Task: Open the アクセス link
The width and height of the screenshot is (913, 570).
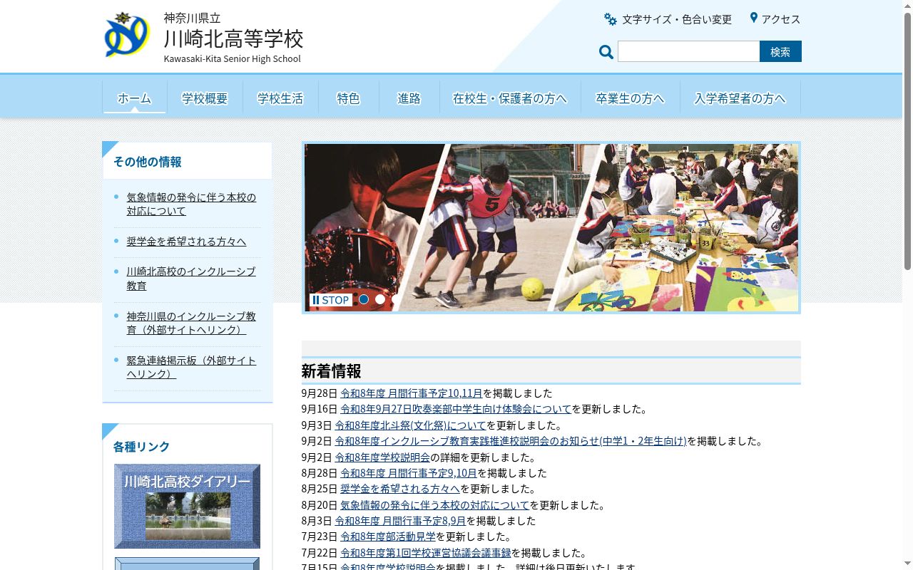Action: [781, 19]
